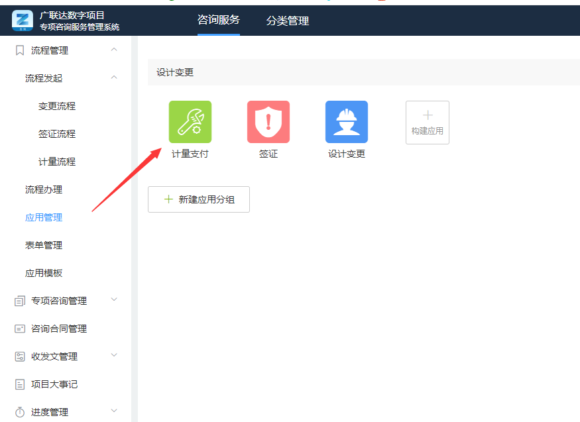Select 签证流程 in sidebar
Viewport: 580px width, 422px height.
[57, 134]
